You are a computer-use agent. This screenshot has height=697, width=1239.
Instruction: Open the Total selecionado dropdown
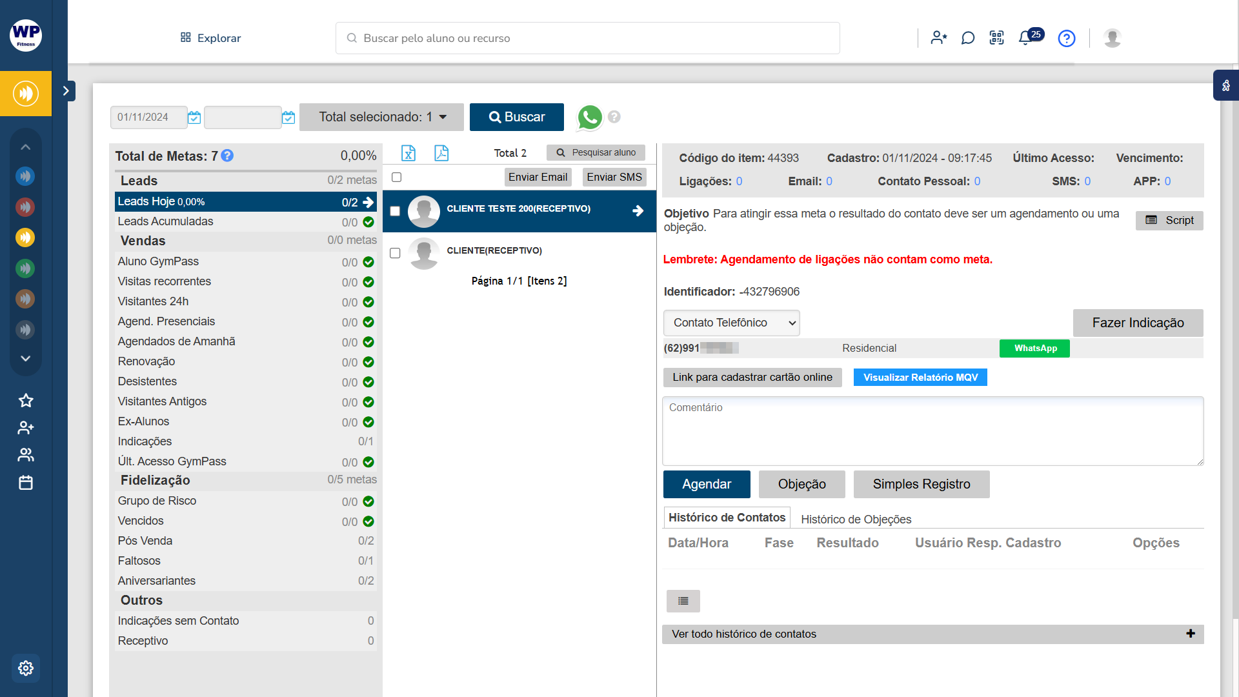coord(381,117)
